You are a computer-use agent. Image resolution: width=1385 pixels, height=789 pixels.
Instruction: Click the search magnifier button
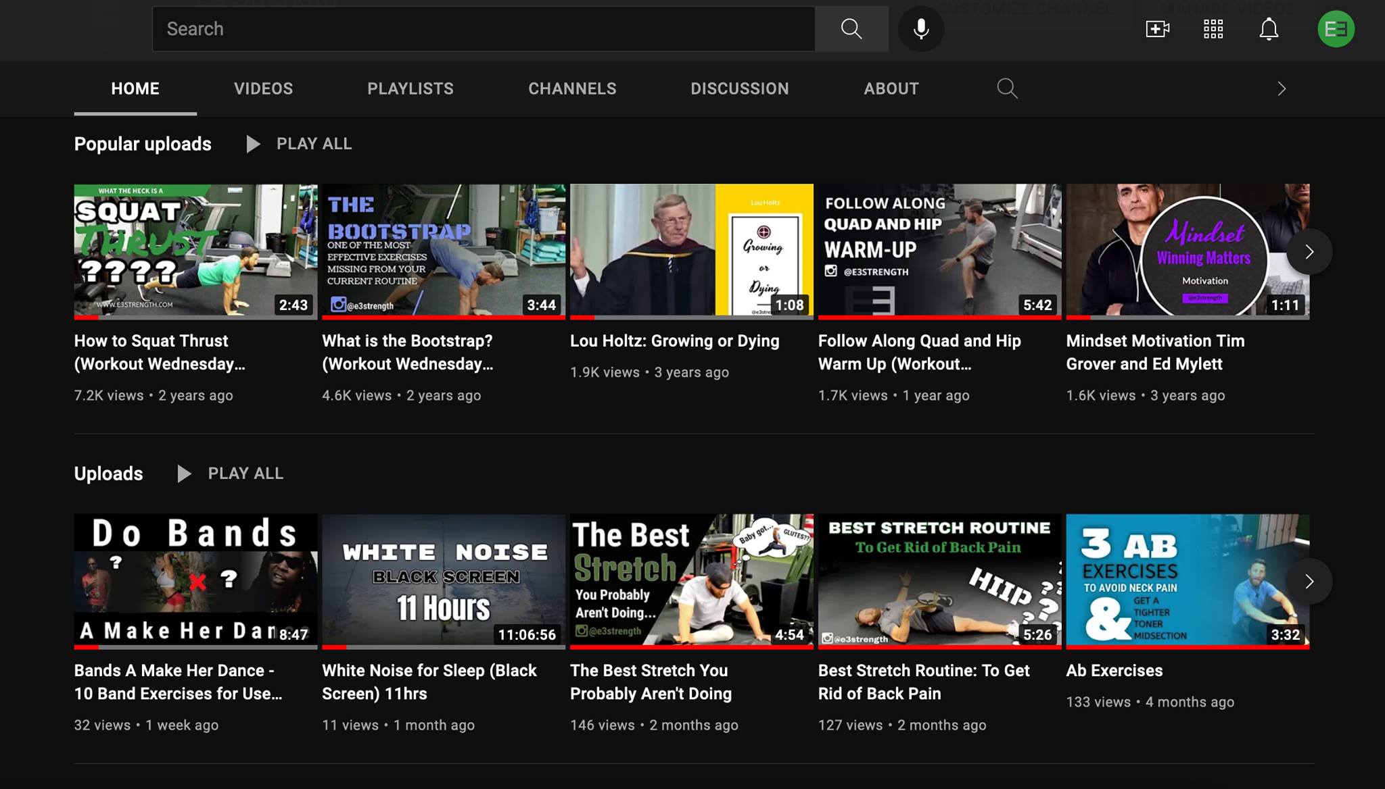851,29
